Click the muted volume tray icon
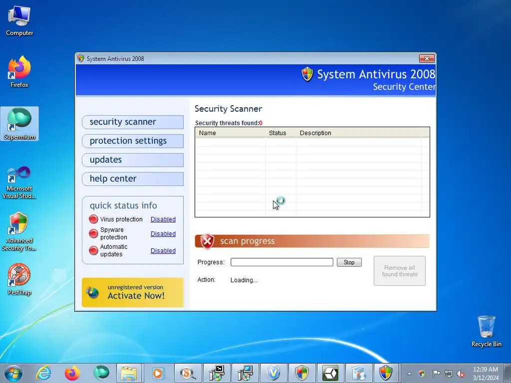Viewport: 511px width, 383px height. pos(461,374)
